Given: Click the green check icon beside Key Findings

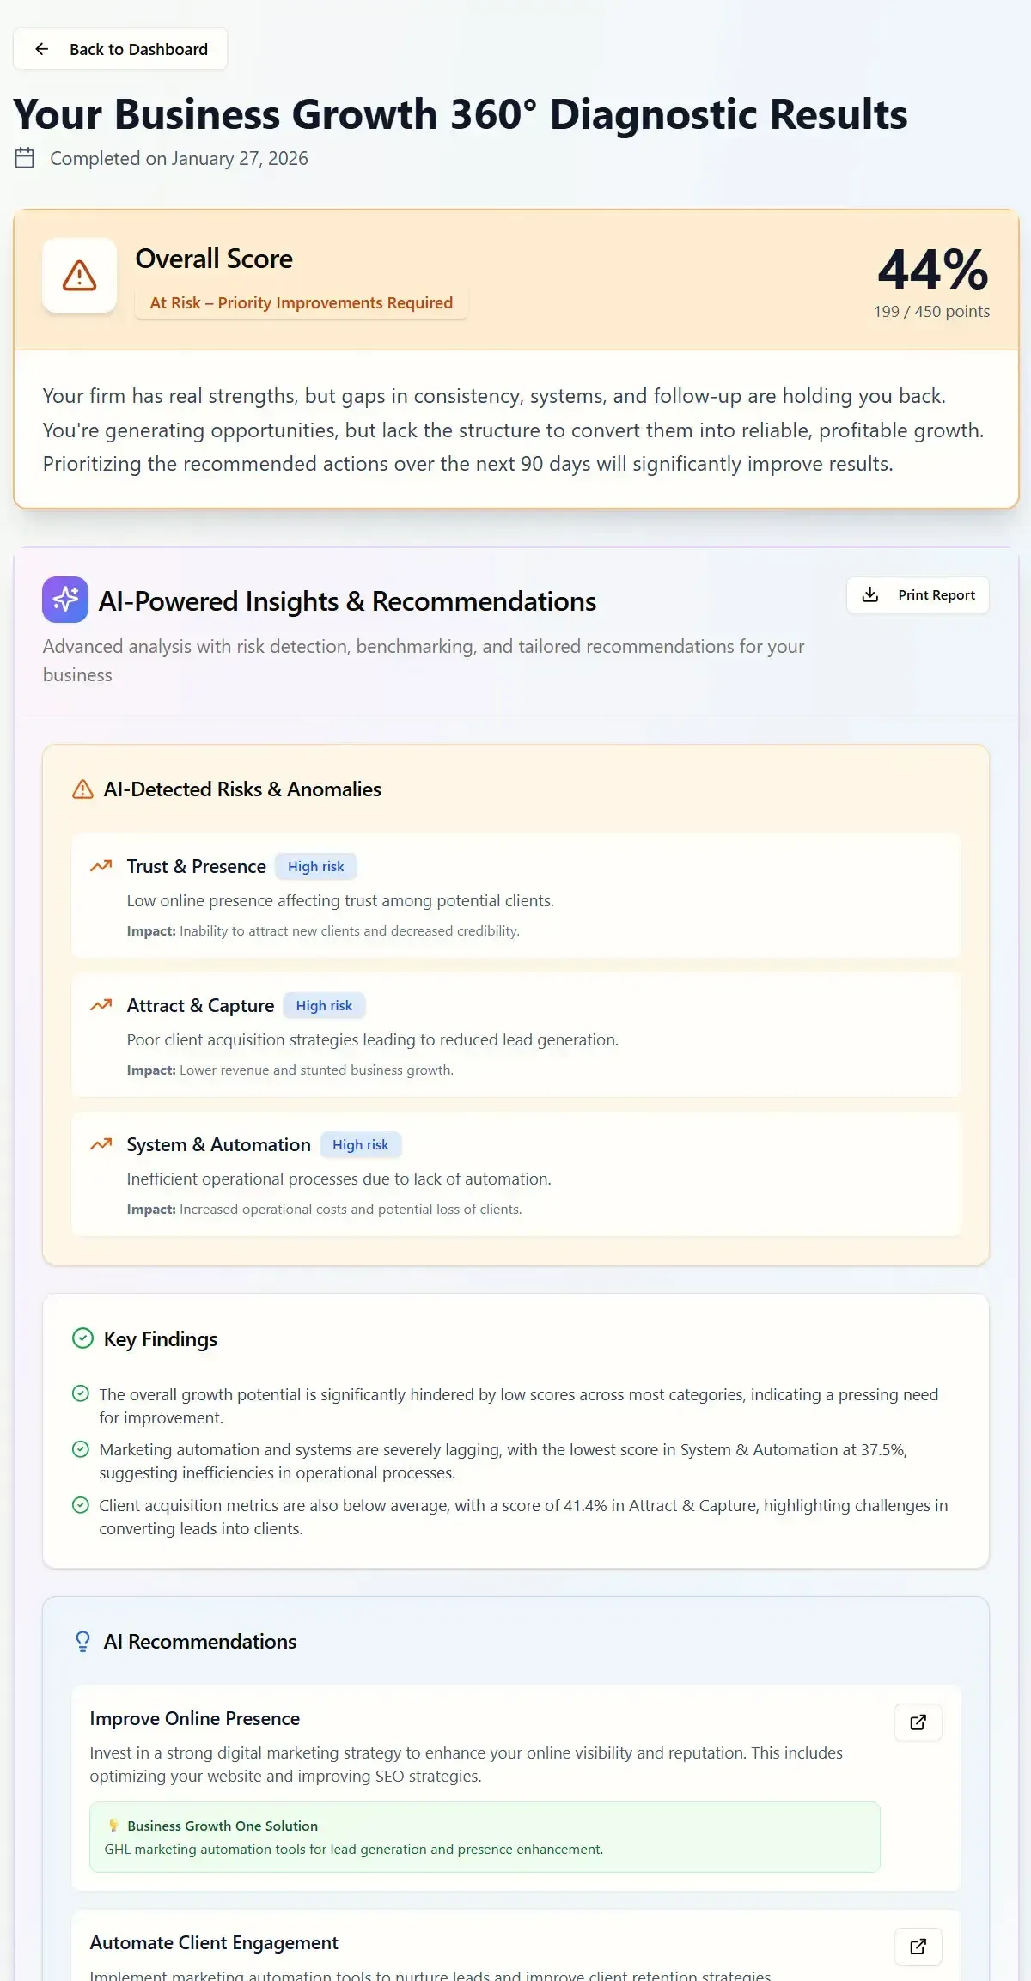Looking at the screenshot, I should pos(82,1338).
